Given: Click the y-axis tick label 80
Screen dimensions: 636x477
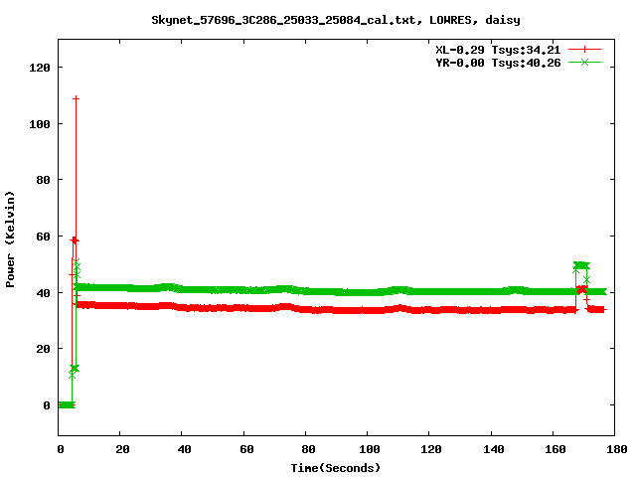Looking at the screenshot, I should (43, 180).
